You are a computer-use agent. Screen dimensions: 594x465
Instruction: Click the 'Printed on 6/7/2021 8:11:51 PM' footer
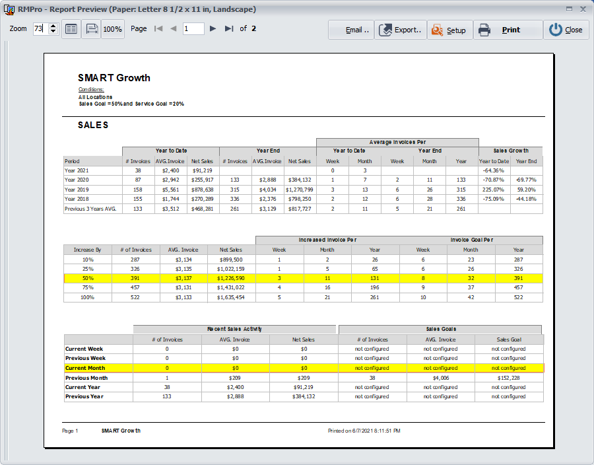coord(364,431)
